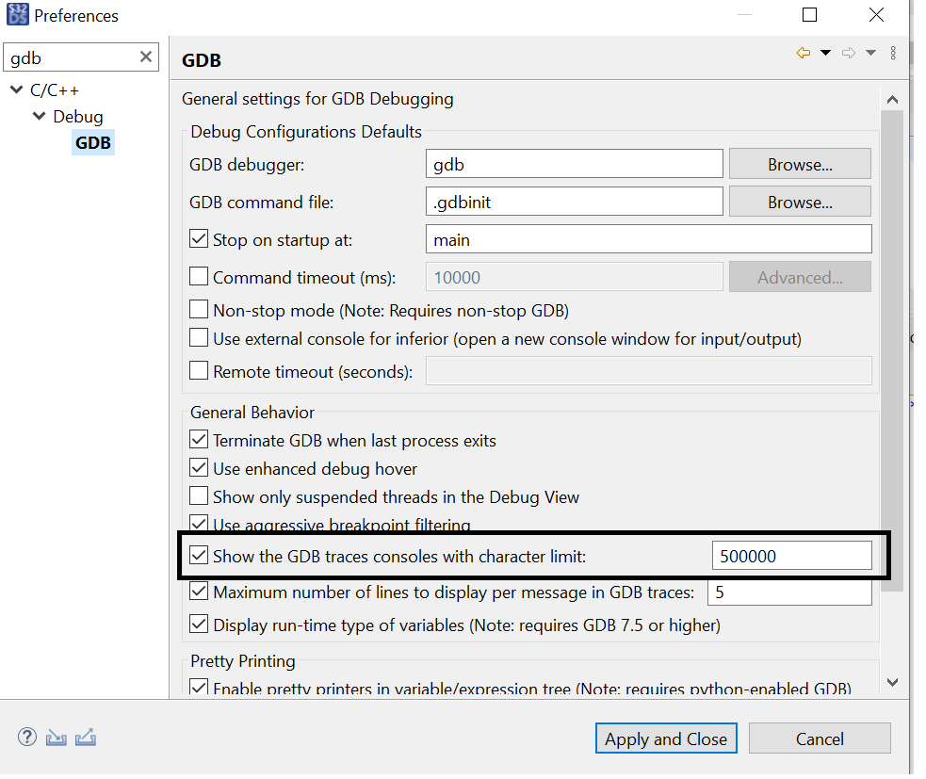Click the character limit 500000 field

[791, 556]
